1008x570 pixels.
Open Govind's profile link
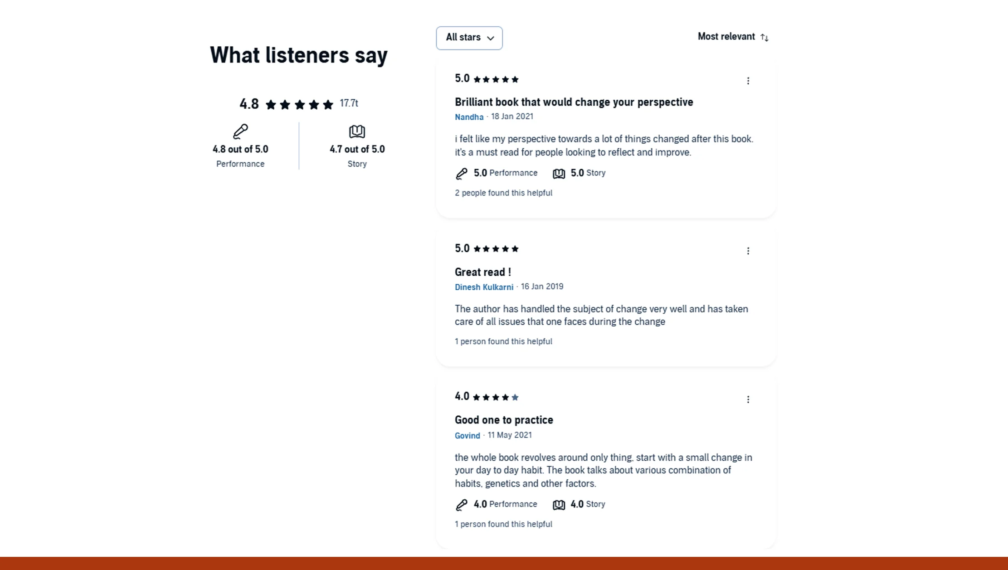(467, 435)
